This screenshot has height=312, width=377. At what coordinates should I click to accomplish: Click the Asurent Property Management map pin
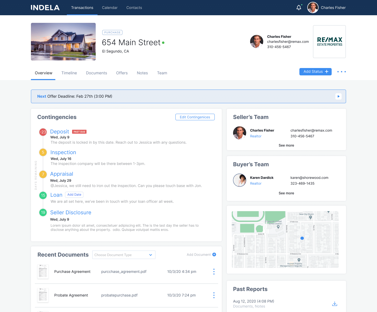pos(299,260)
